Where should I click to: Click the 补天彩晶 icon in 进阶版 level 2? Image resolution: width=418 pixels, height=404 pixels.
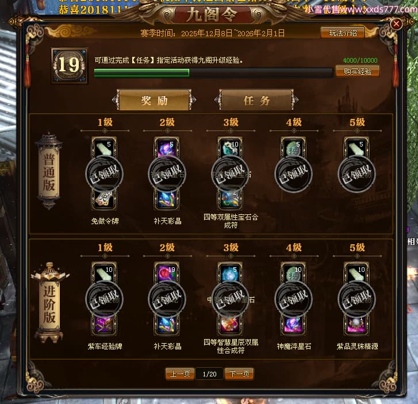[167, 325]
